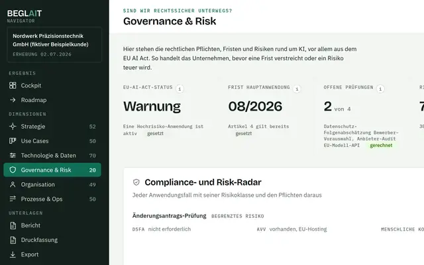Click the Änderungsantrags-Prüfung entry
Screen dimensions: 424x265
[170, 216]
